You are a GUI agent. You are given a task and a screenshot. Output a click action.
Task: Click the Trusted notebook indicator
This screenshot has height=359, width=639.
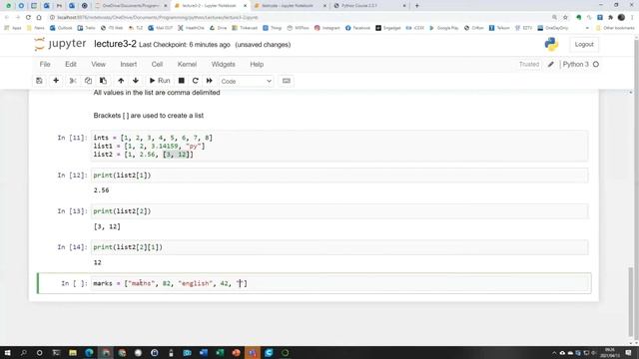[529, 64]
